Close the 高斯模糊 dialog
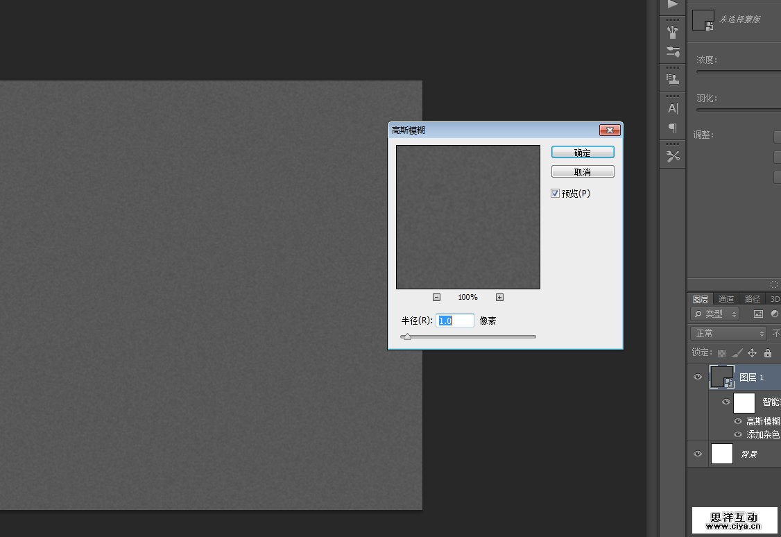Image resolution: width=781 pixels, height=537 pixels. [x=610, y=130]
